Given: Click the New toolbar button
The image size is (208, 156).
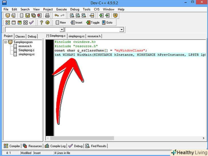Looking at the screenshot, I should coord(61,23).
